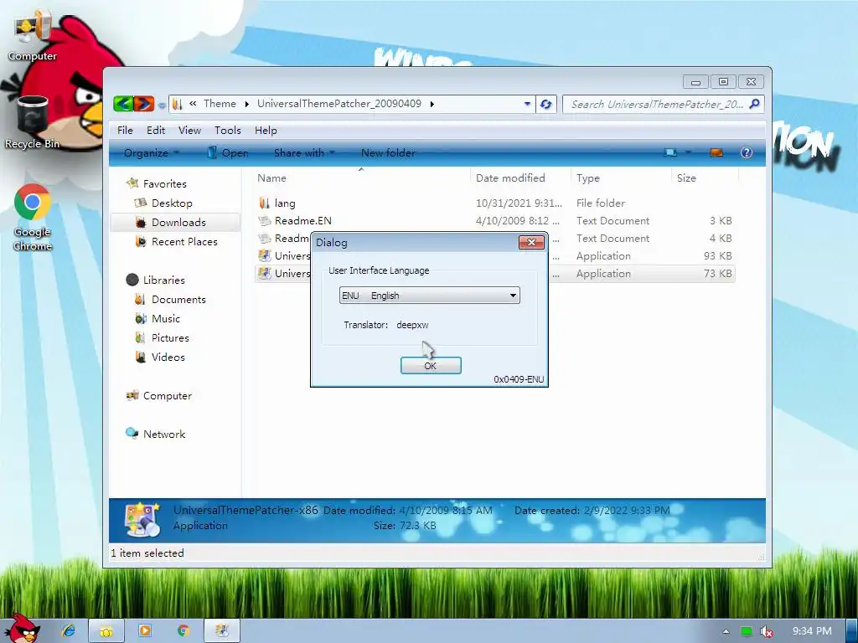This screenshot has width=858, height=643.
Task: Open Google Chrome desktop shortcut
Action: click(33, 218)
